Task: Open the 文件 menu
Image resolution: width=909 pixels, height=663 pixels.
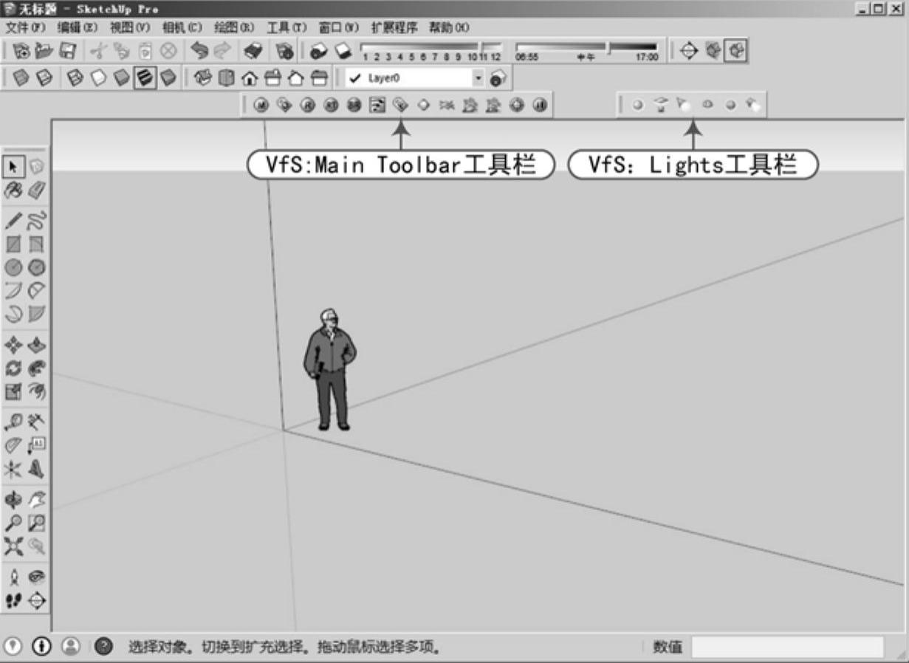Action: 26,27
